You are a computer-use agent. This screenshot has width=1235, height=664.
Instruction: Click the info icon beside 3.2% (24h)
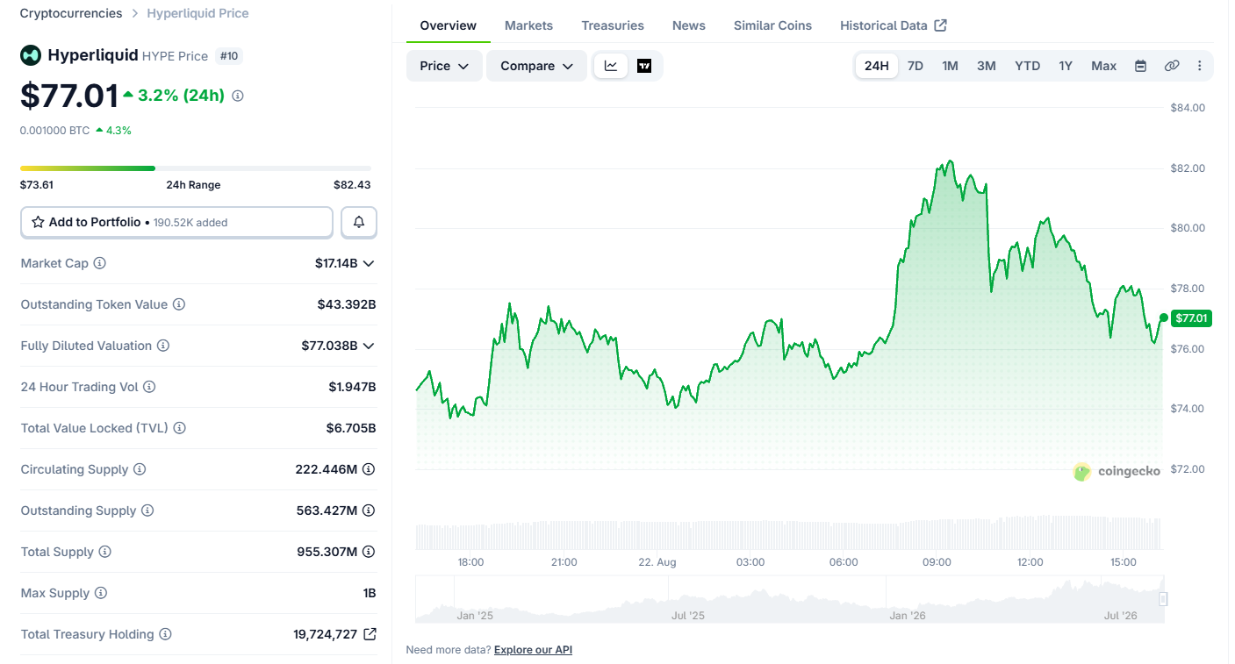click(x=238, y=96)
